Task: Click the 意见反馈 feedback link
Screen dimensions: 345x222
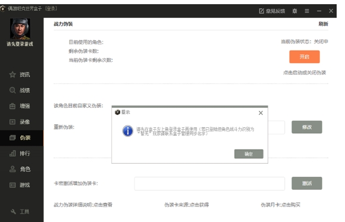Action: (x=272, y=11)
